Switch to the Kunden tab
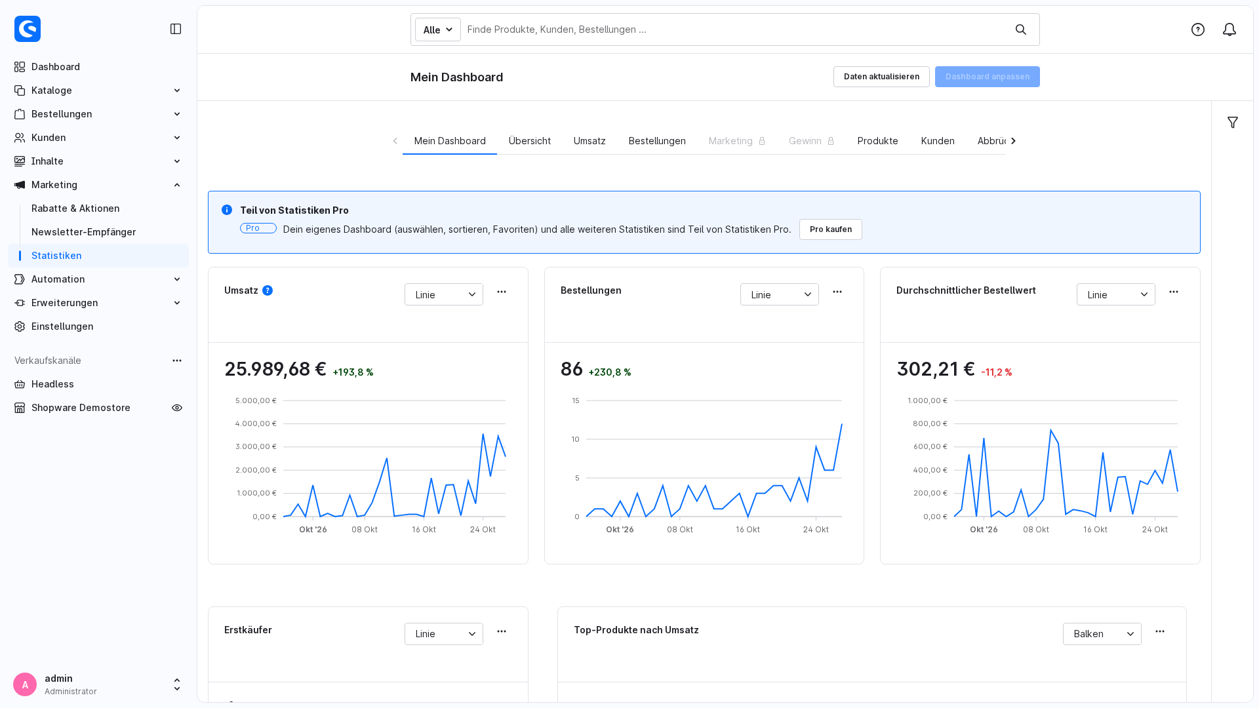This screenshot has width=1259, height=708. tap(938, 141)
